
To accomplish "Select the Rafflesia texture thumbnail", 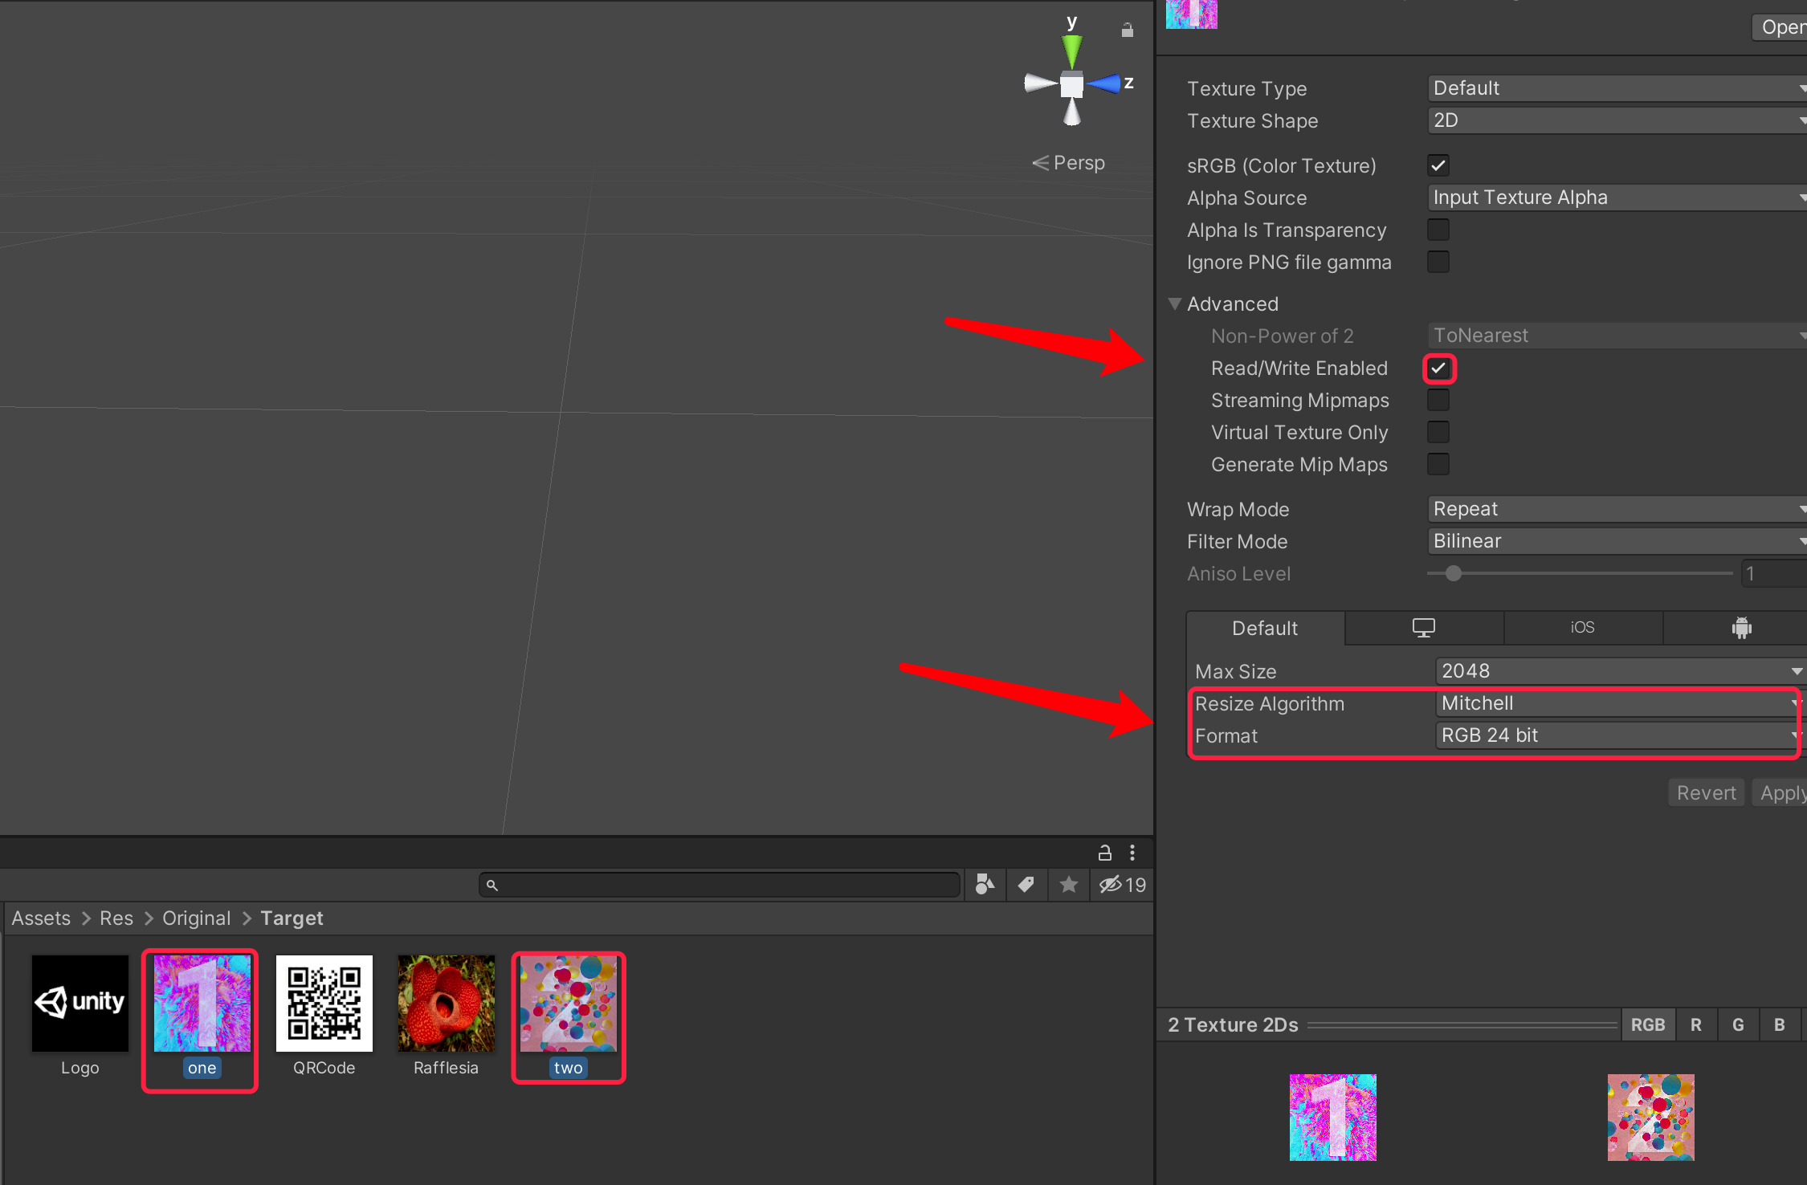I will point(446,1004).
